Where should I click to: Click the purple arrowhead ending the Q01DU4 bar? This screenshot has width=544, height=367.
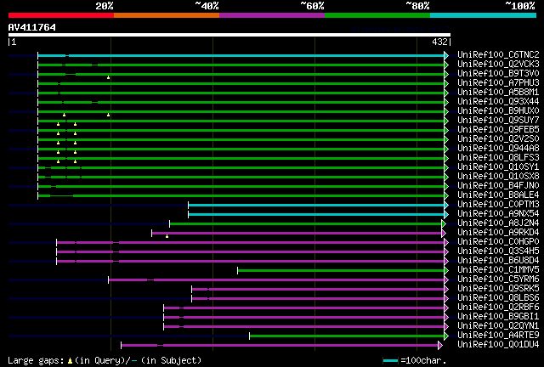coord(440,346)
